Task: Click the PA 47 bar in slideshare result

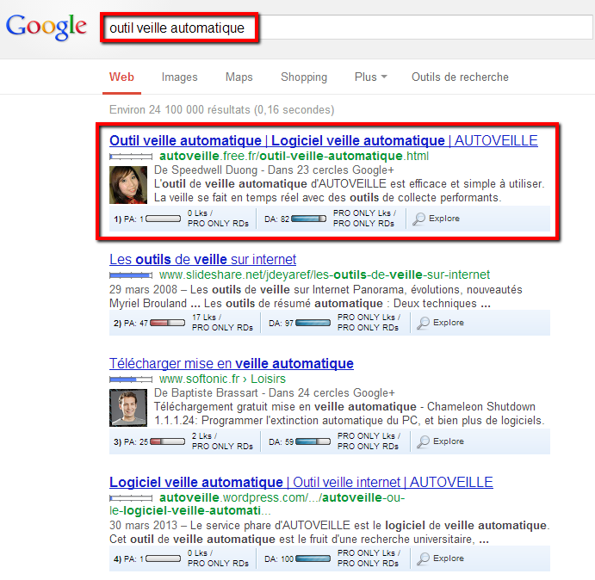Action: [169, 323]
